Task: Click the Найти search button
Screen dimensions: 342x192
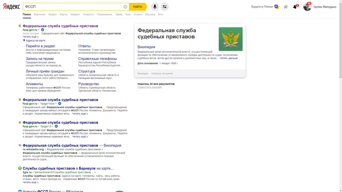Action: tap(138, 7)
